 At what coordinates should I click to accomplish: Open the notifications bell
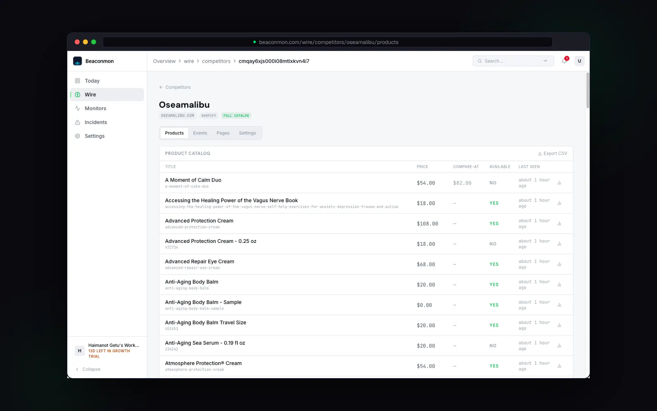565,61
